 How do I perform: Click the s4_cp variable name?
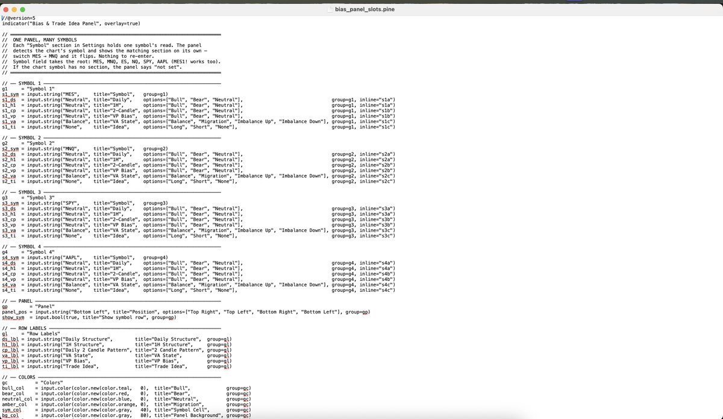(x=10, y=274)
